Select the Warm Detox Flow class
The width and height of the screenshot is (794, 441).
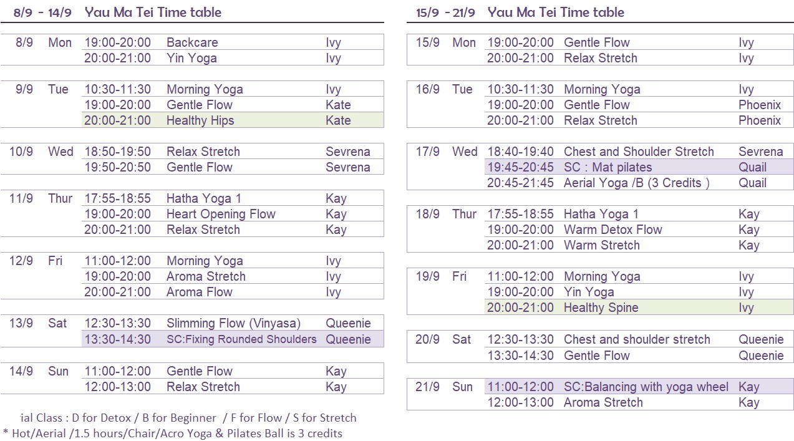click(x=612, y=230)
